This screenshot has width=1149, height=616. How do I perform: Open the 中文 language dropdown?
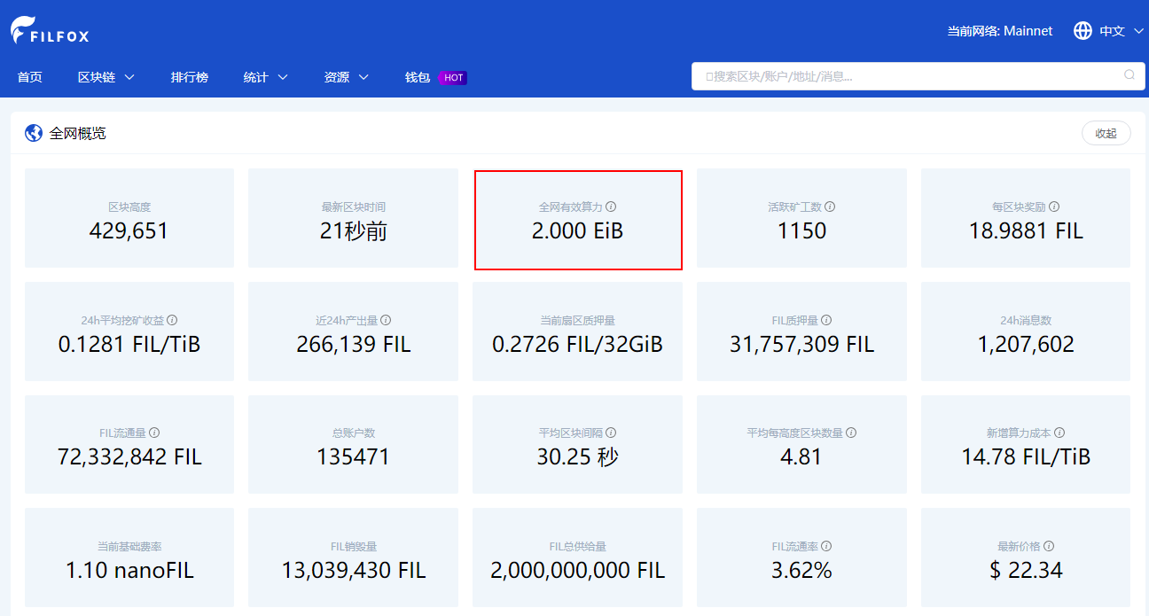(x=1122, y=31)
